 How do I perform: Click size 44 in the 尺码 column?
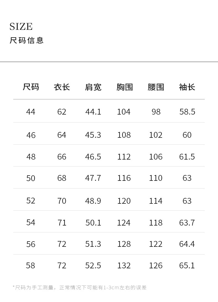(31, 112)
